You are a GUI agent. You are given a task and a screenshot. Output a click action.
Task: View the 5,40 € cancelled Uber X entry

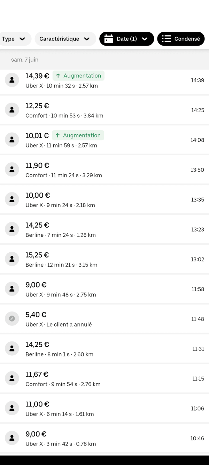click(104, 319)
